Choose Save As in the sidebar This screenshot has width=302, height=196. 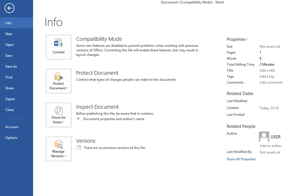(x=17, y=66)
